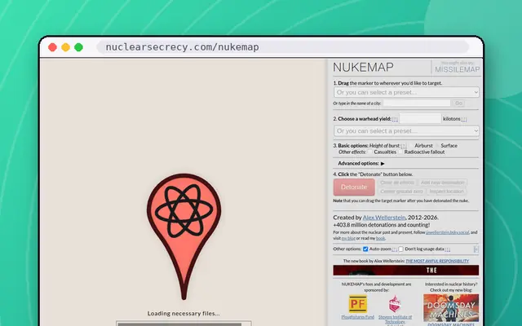Open the MISSILEMAP link in the header
Viewport: 522px width, 326px height.
click(457, 69)
